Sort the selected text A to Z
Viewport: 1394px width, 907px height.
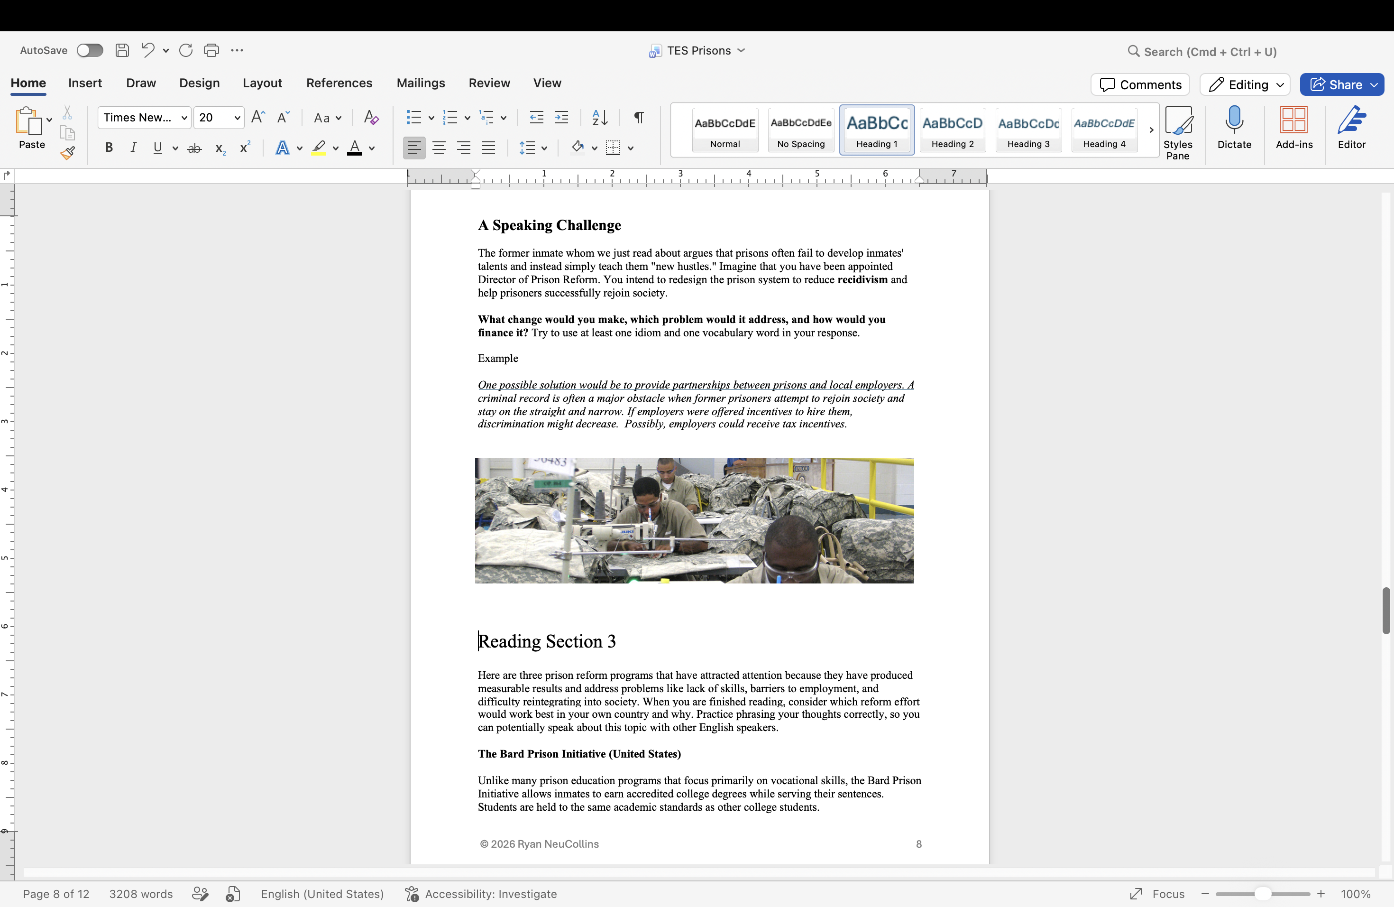click(x=600, y=117)
